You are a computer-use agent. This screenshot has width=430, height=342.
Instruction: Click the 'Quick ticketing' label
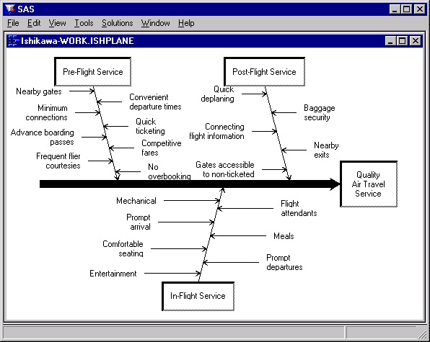tap(150, 126)
